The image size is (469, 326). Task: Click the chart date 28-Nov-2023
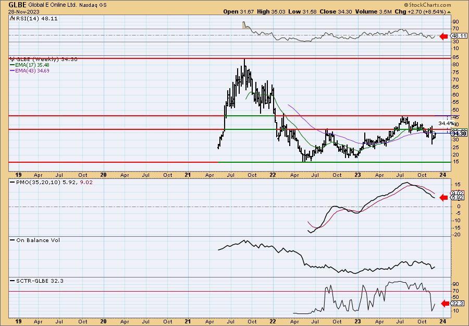pyautogui.click(x=23, y=11)
